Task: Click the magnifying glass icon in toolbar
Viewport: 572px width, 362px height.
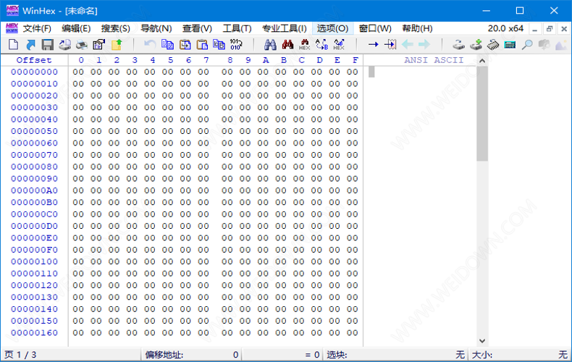Action: pos(527,44)
